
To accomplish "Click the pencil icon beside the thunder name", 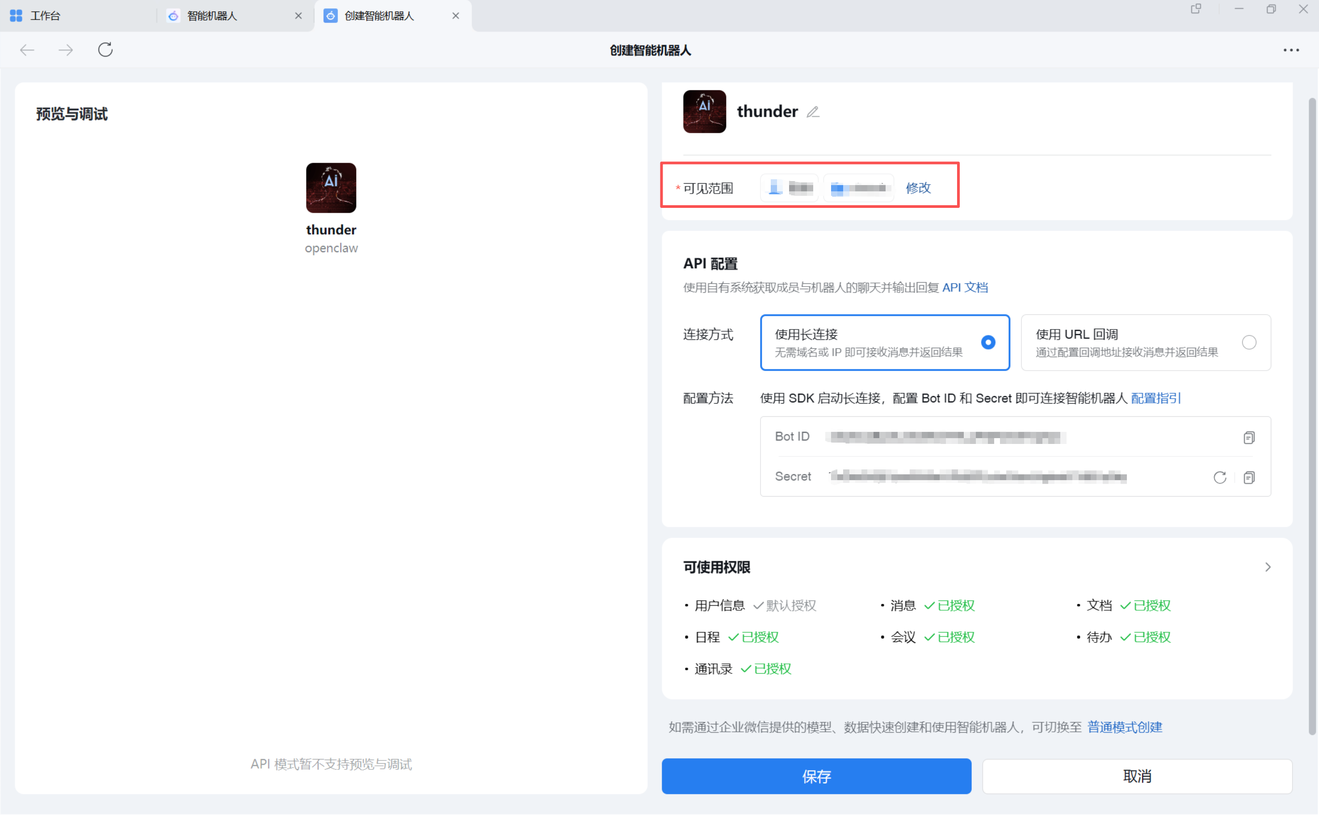I will 813,112.
